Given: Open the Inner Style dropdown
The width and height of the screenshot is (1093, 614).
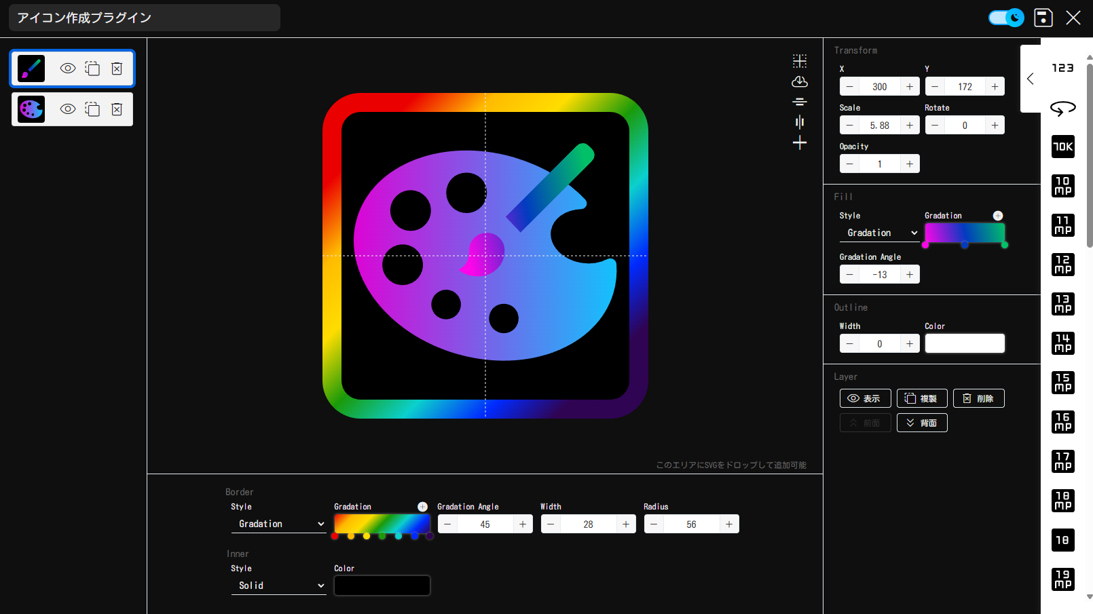Looking at the screenshot, I should coord(278,586).
